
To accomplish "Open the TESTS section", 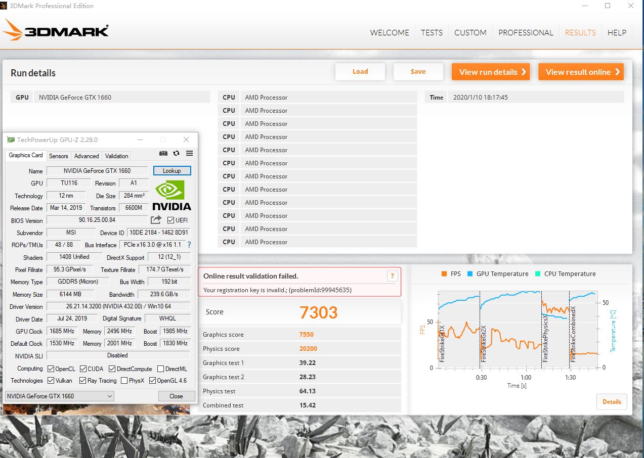I will point(432,32).
